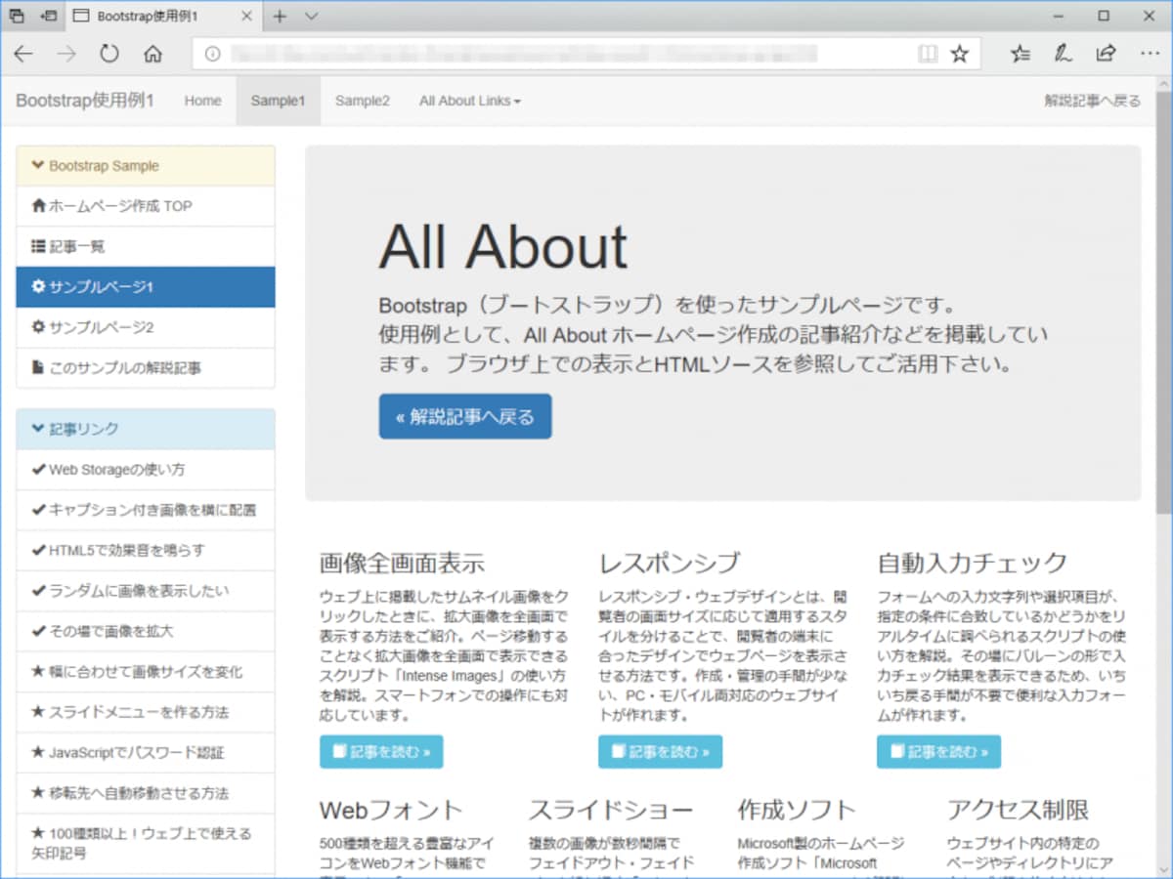Image resolution: width=1173 pixels, height=879 pixels.
Task: Open the favorites hub icon
Action: click(1021, 54)
